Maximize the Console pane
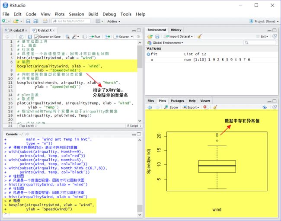The width and height of the screenshot is (281, 221). point(139,134)
